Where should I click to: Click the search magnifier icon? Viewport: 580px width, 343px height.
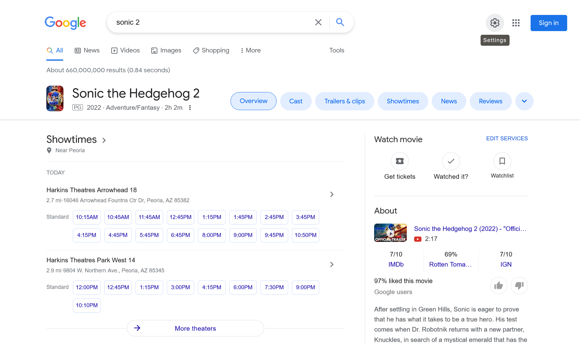pyautogui.click(x=340, y=22)
